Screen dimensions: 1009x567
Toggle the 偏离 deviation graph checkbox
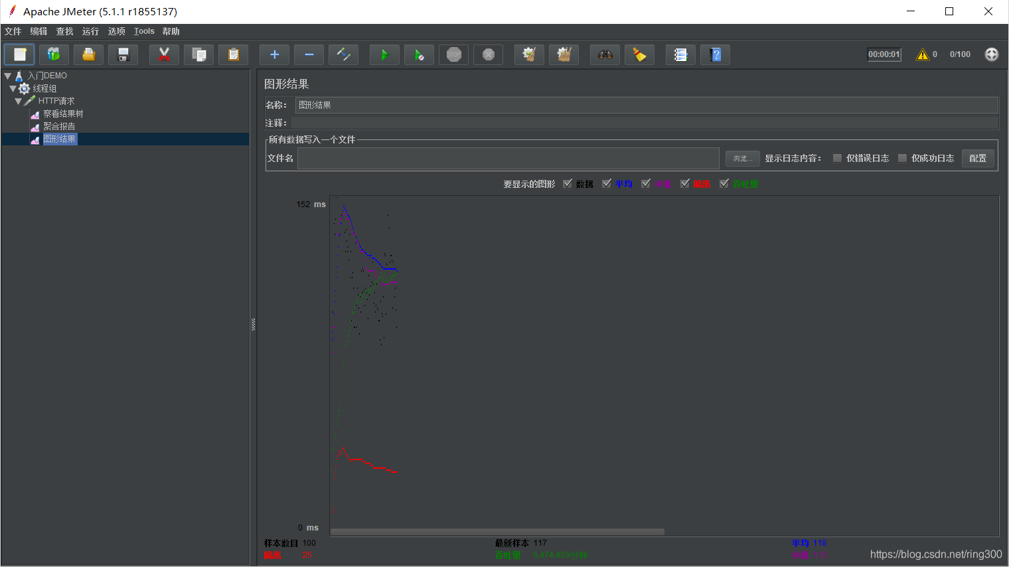click(x=685, y=184)
